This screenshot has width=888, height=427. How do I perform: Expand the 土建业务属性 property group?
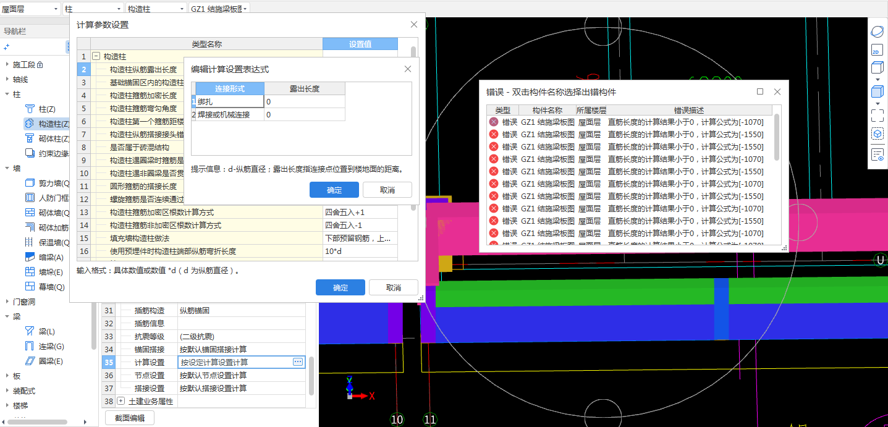pos(121,402)
